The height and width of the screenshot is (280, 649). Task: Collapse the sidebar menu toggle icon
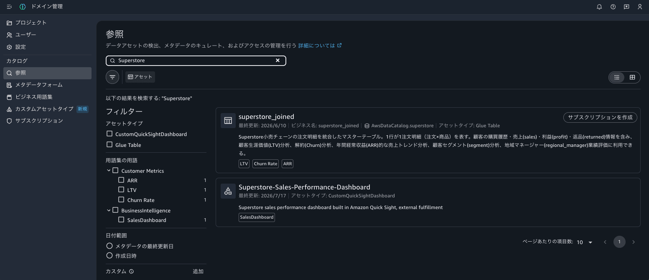tap(9, 7)
